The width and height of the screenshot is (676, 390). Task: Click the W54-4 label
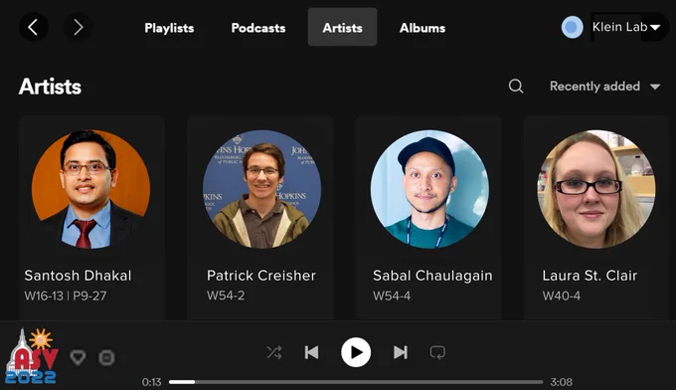pyautogui.click(x=392, y=295)
